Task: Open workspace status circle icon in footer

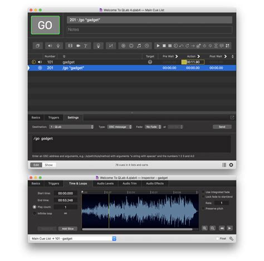Action: point(231,165)
